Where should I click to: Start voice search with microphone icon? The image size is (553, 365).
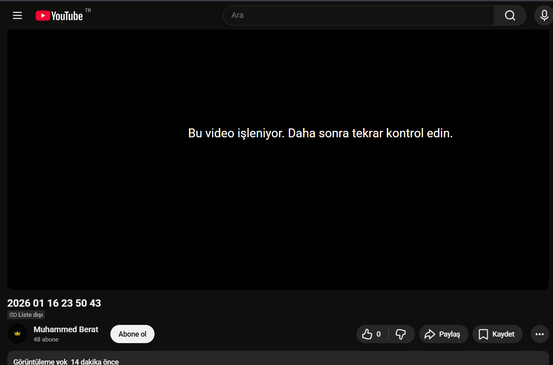tap(544, 15)
